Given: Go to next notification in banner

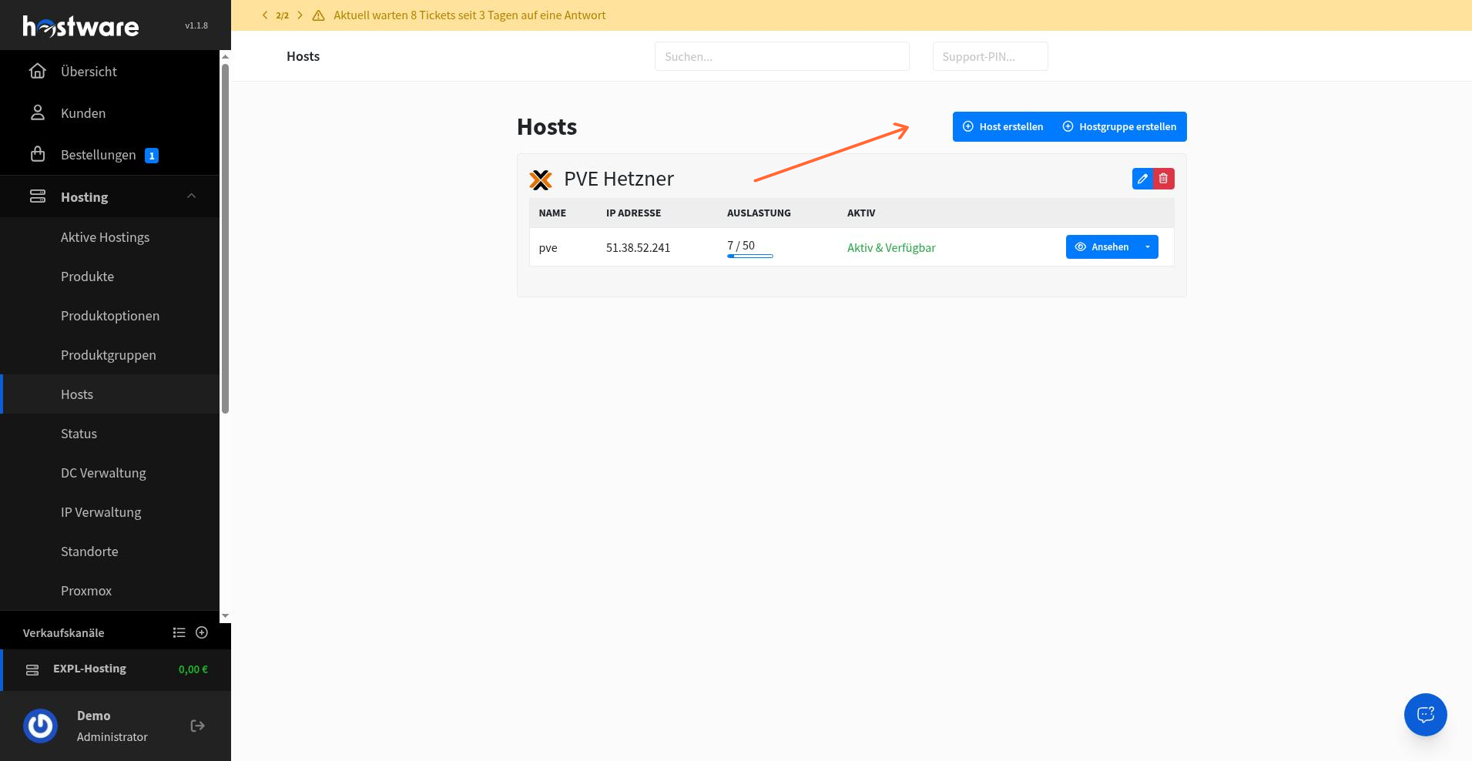Looking at the screenshot, I should coord(300,15).
